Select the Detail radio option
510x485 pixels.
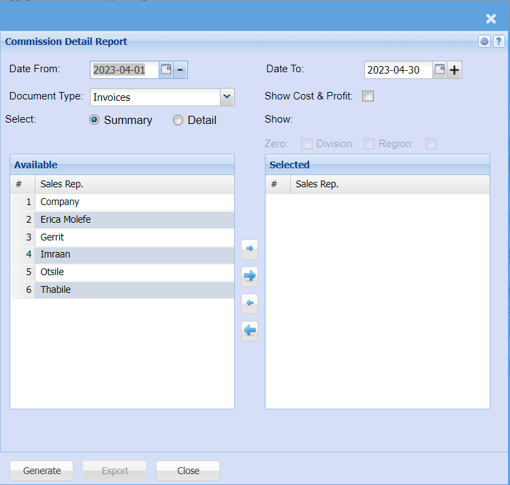pos(178,120)
